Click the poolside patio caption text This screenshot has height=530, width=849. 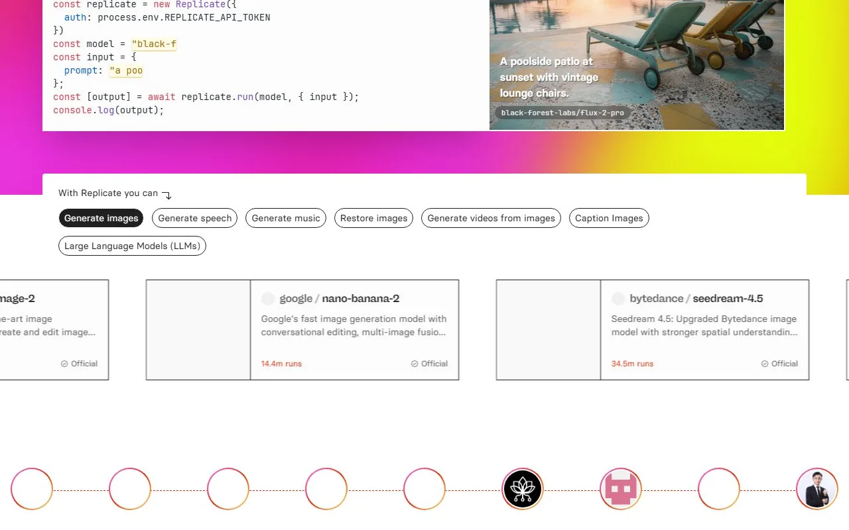click(549, 78)
